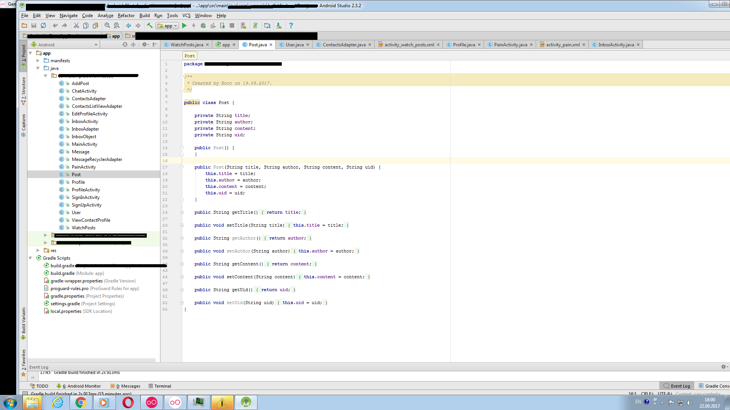Run the app with green play icon
The height and width of the screenshot is (410, 730).
pyautogui.click(x=184, y=25)
